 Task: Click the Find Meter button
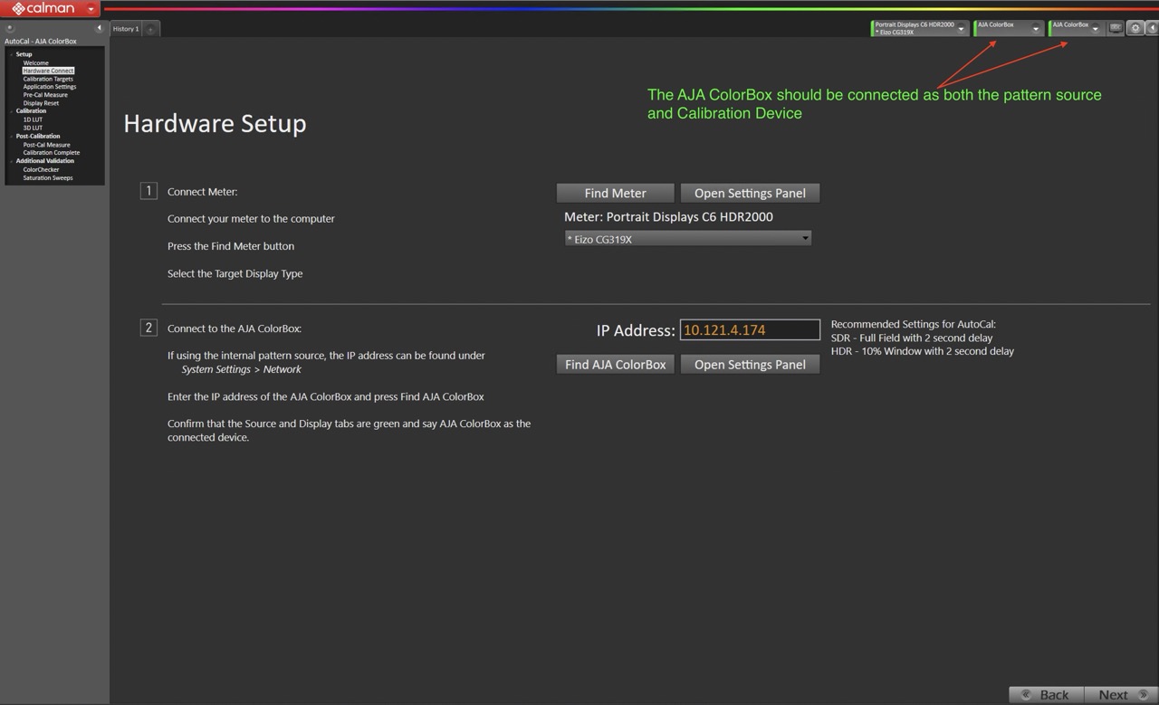[x=616, y=193]
